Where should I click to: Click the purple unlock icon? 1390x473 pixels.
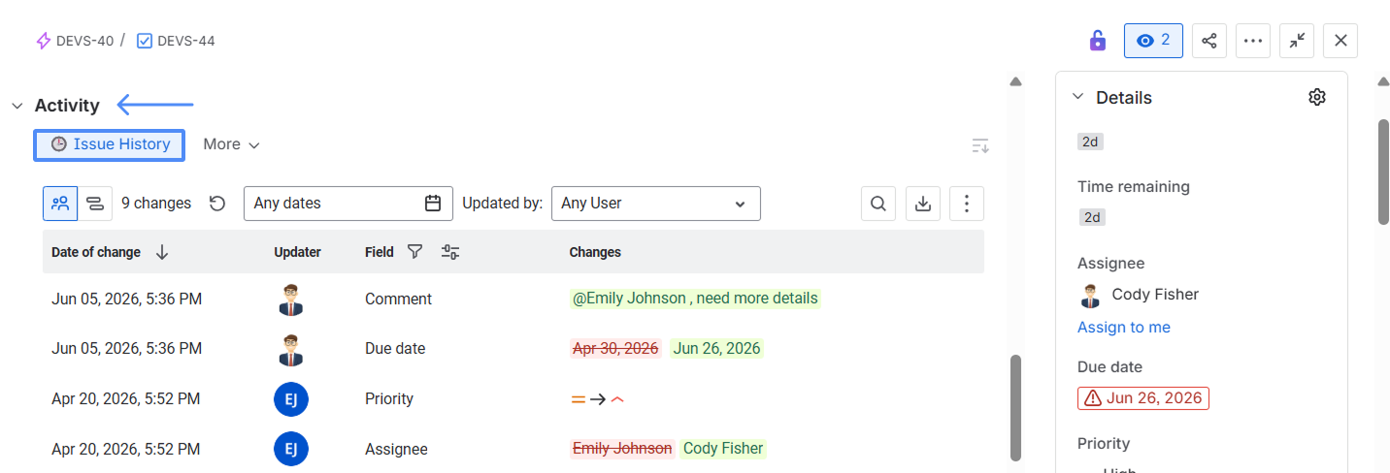click(1098, 41)
